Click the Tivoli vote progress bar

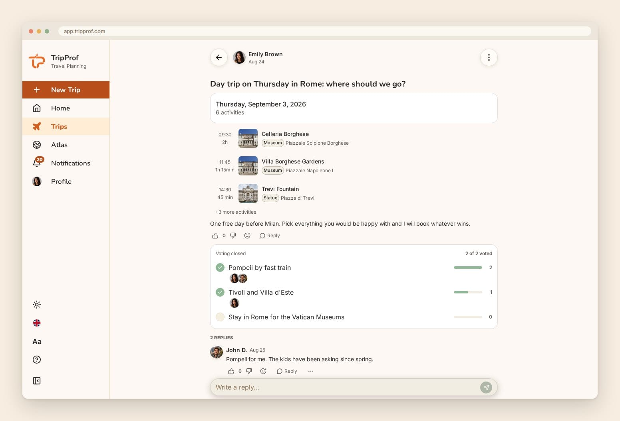tap(468, 292)
